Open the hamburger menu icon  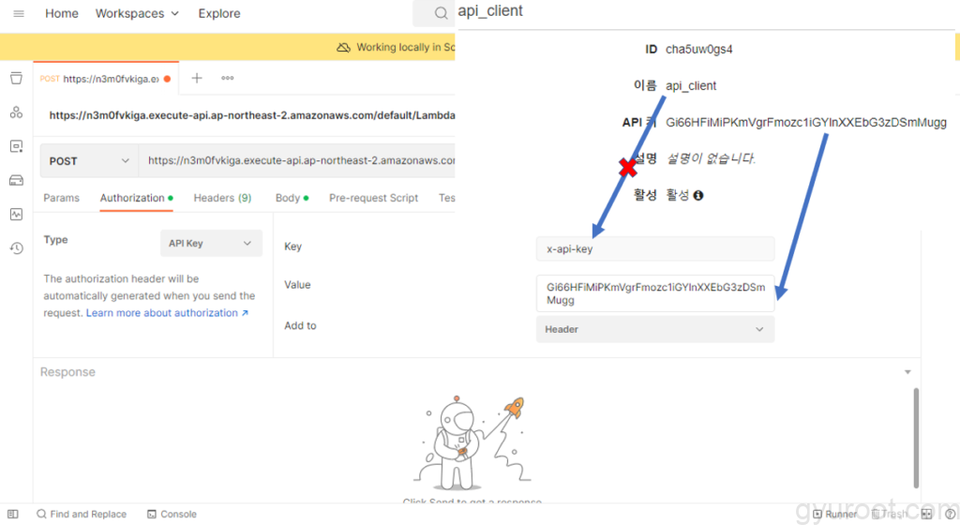pyautogui.click(x=19, y=14)
